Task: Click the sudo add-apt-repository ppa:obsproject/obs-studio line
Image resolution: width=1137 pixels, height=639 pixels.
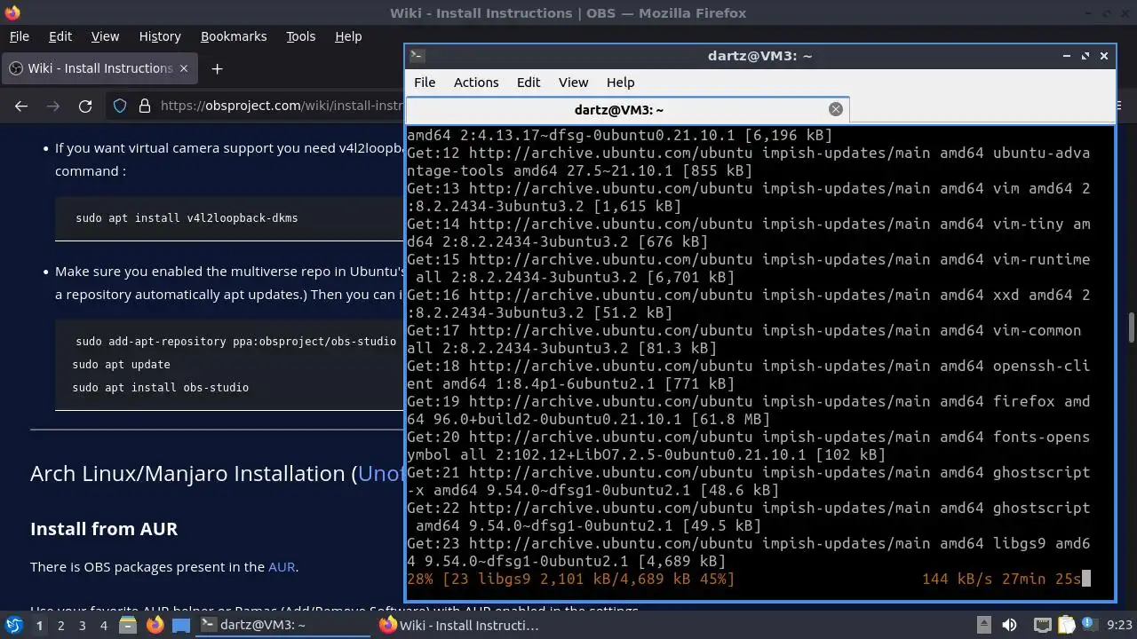Action: pyautogui.click(x=235, y=341)
